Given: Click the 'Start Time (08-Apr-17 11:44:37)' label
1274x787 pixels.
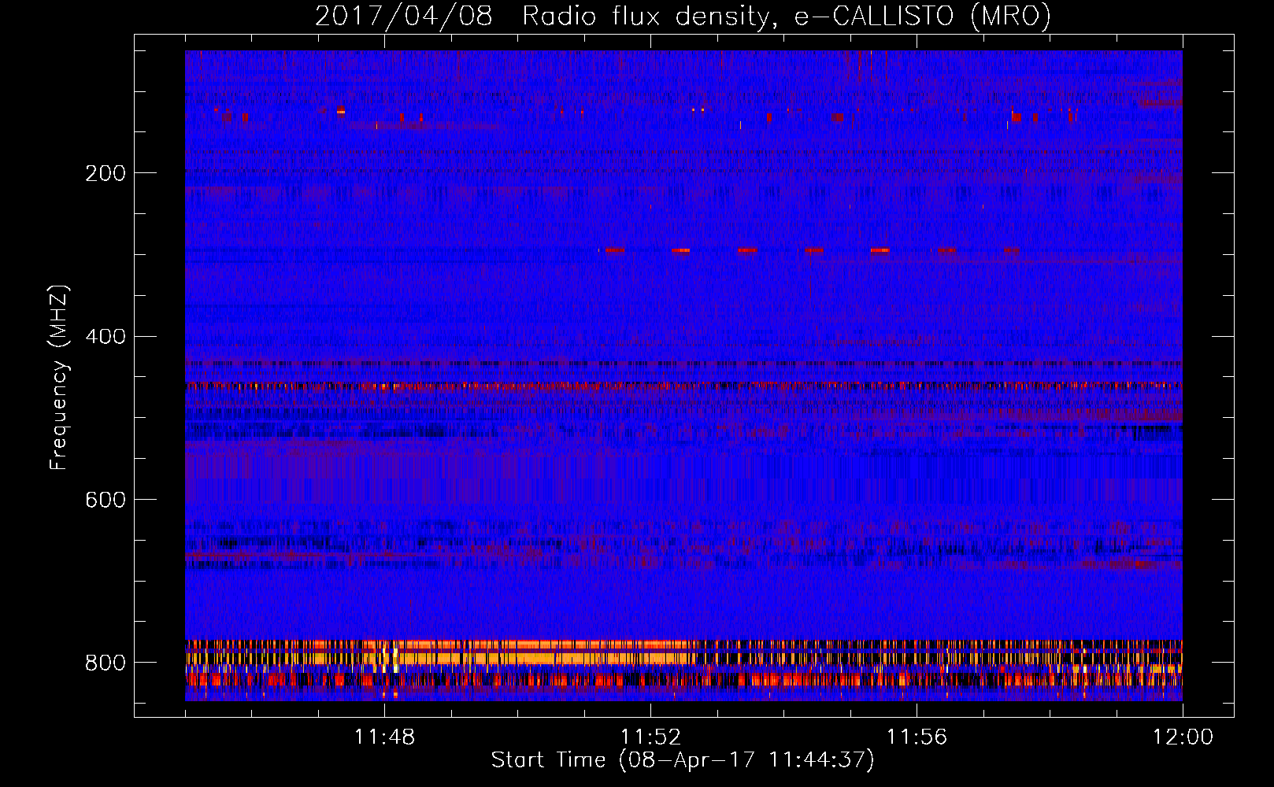Looking at the screenshot, I should 683,760.
